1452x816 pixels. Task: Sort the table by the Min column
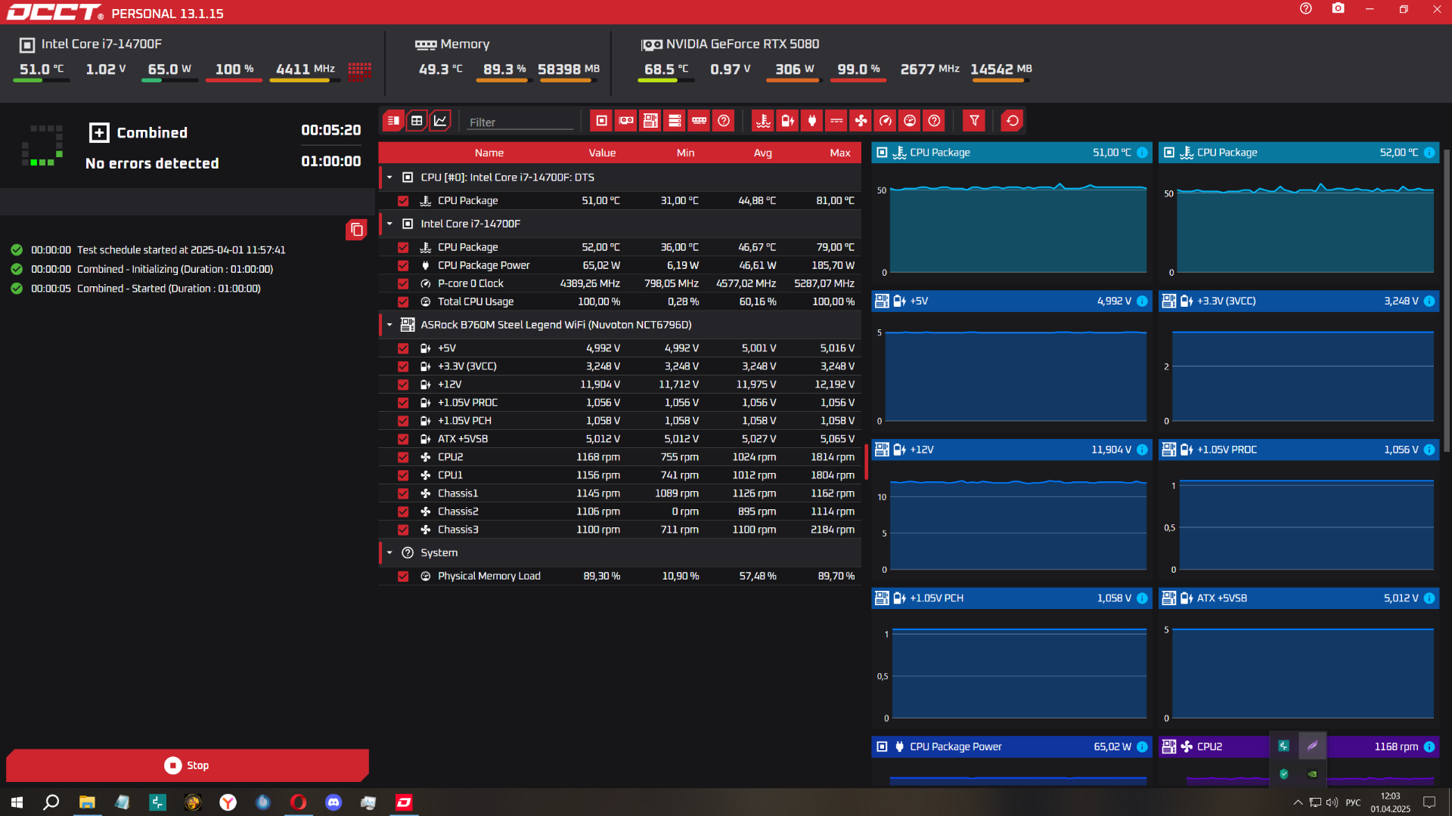coord(685,153)
